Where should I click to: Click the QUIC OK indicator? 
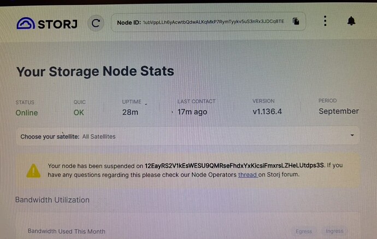pyautogui.click(x=79, y=113)
